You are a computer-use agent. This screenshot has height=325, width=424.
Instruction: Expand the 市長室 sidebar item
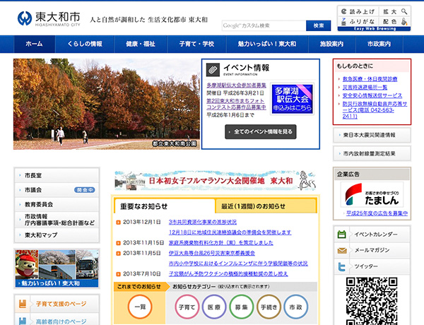tap(57, 175)
